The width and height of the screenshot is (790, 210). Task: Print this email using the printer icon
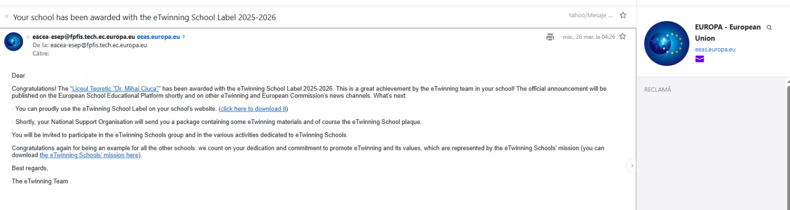(550, 37)
